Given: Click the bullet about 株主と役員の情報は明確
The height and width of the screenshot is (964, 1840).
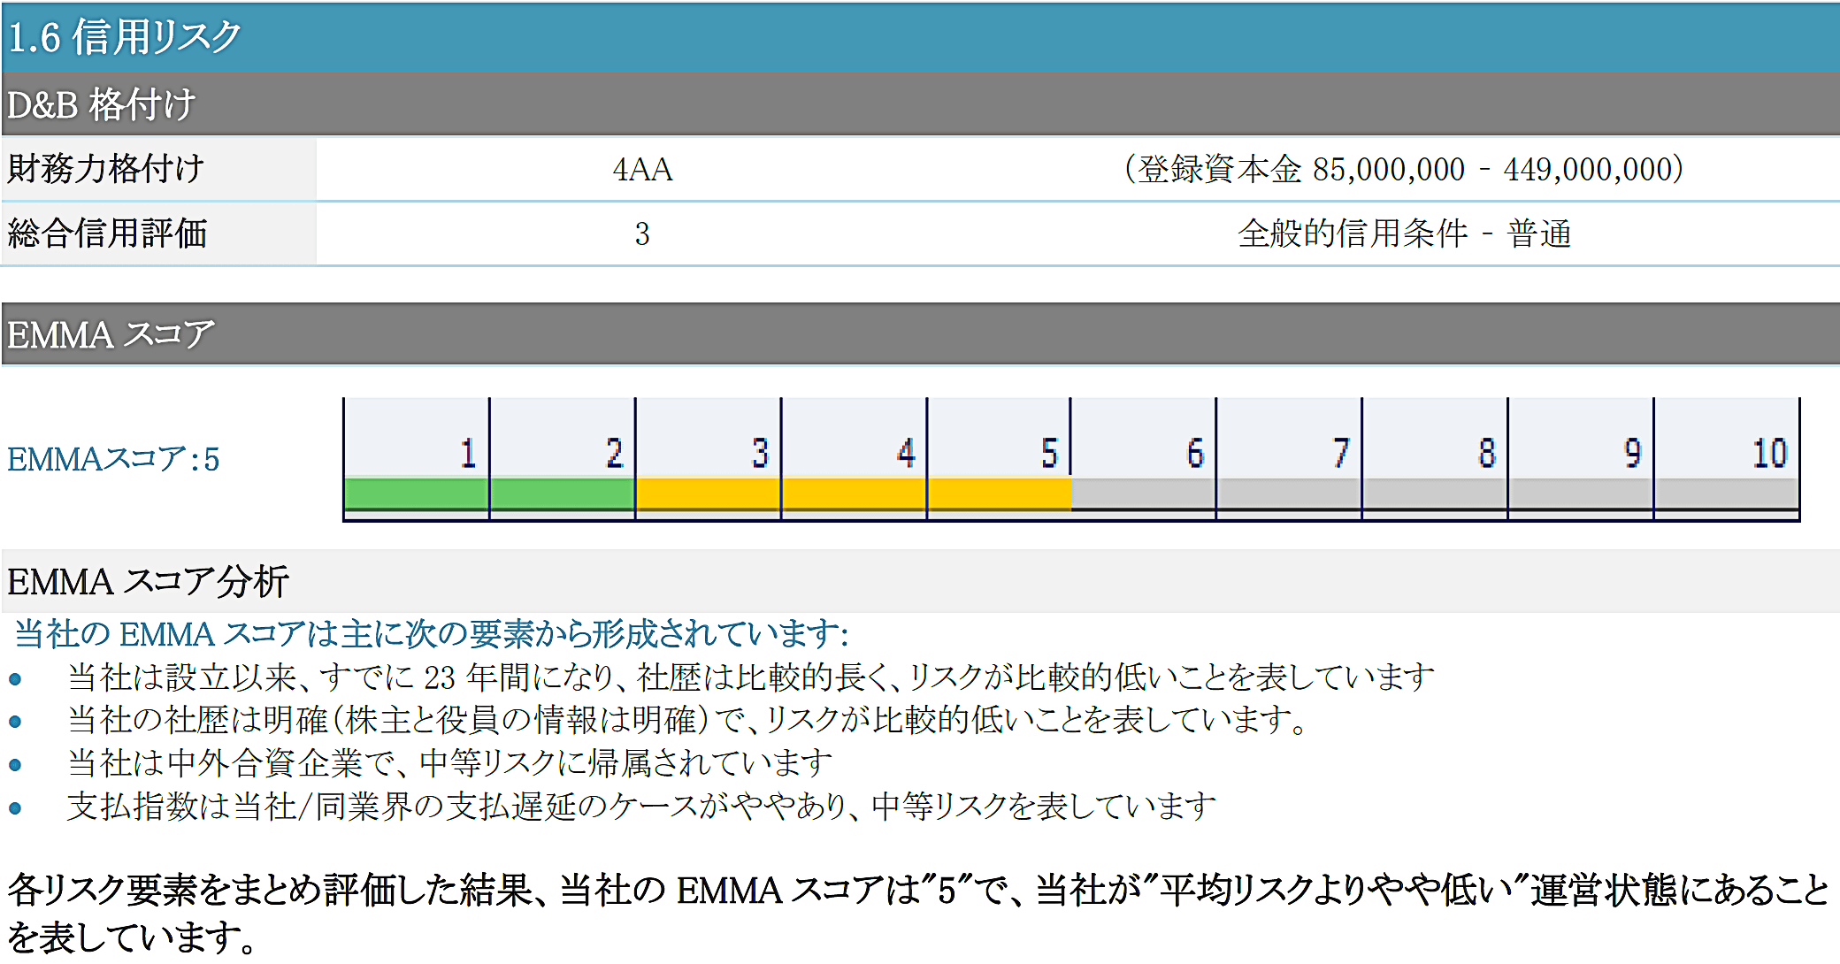Looking at the screenshot, I should point(687,720).
